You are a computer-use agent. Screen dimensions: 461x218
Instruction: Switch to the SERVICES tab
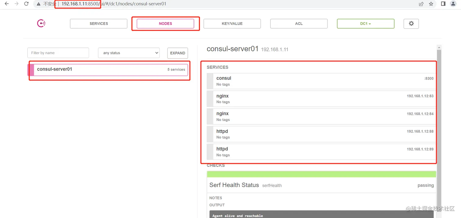click(x=98, y=23)
